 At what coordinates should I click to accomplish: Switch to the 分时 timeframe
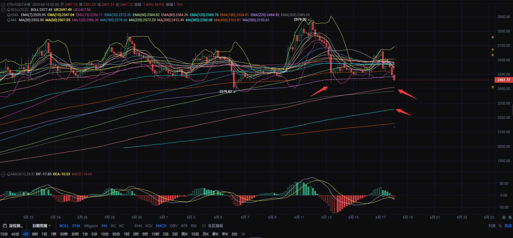(x=75, y=234)
